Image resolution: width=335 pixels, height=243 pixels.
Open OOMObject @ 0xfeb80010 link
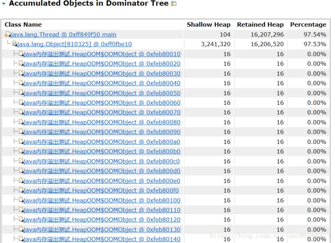point(102,54)
